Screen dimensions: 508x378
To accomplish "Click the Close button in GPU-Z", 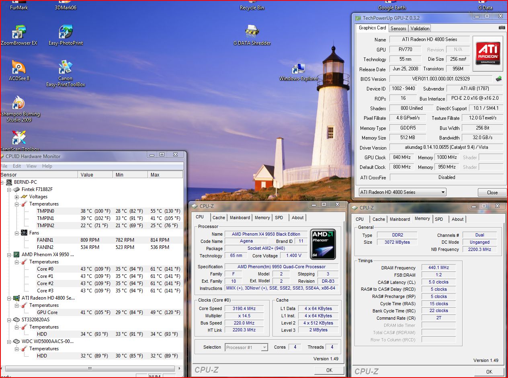I will [492, 193].
